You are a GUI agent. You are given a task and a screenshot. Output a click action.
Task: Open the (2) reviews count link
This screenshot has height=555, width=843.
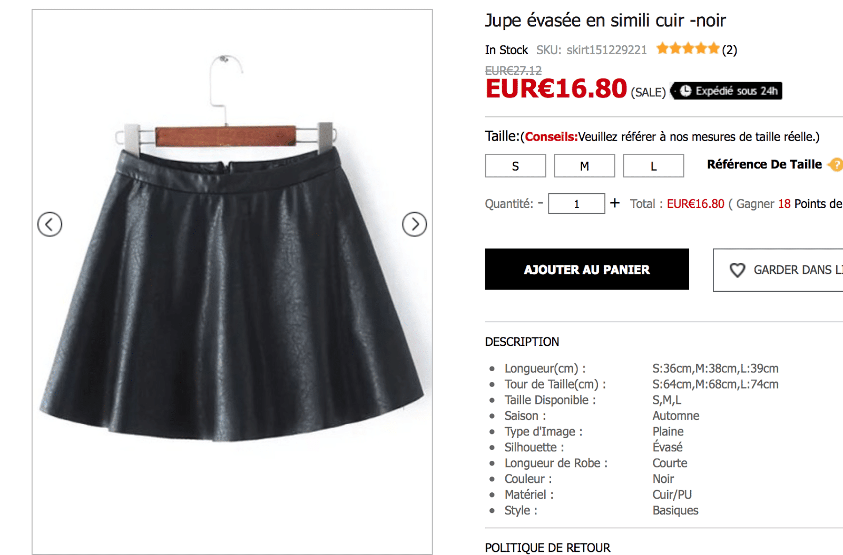click(729, 50)
